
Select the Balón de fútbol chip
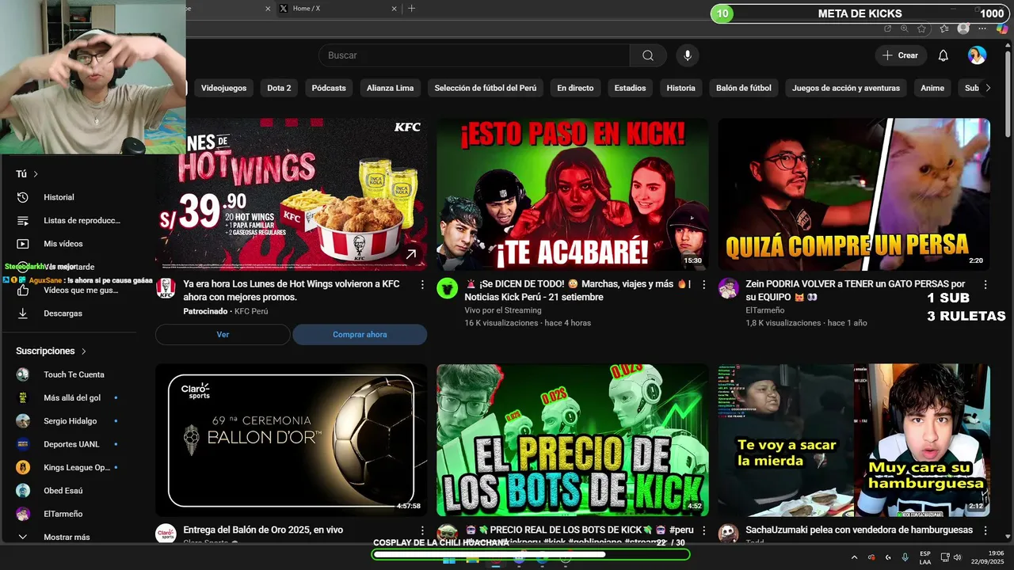(743, 88)
